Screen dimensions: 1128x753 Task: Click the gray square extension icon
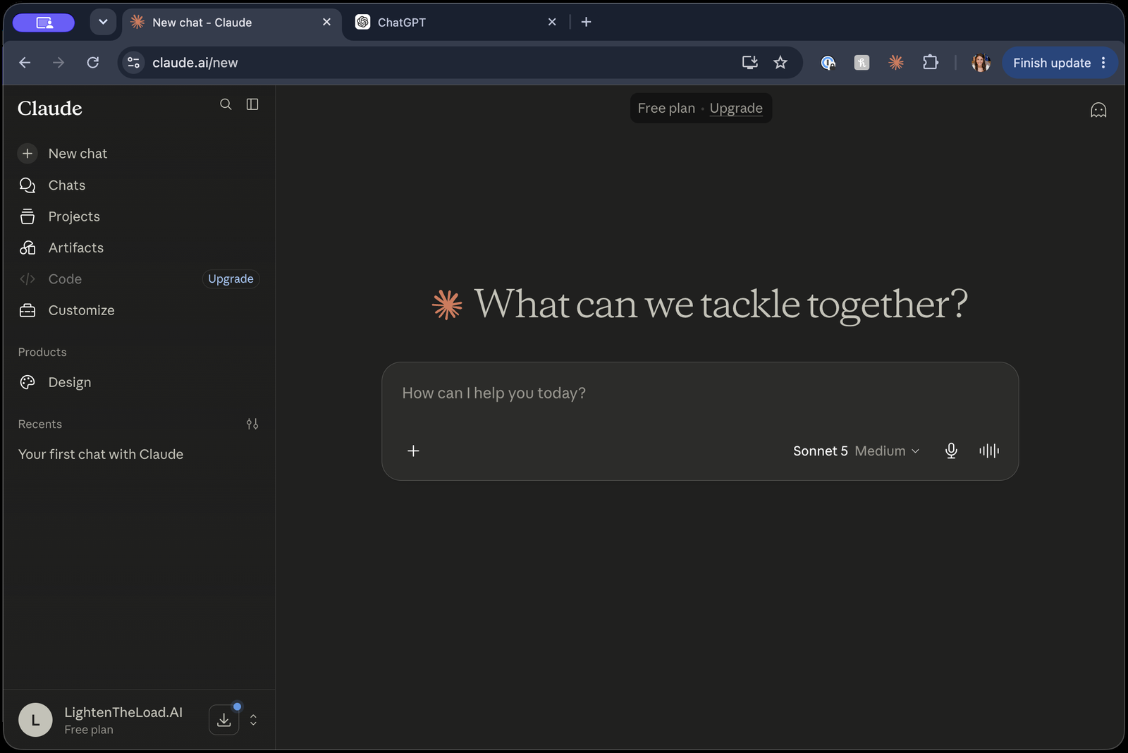coord(862,63)
